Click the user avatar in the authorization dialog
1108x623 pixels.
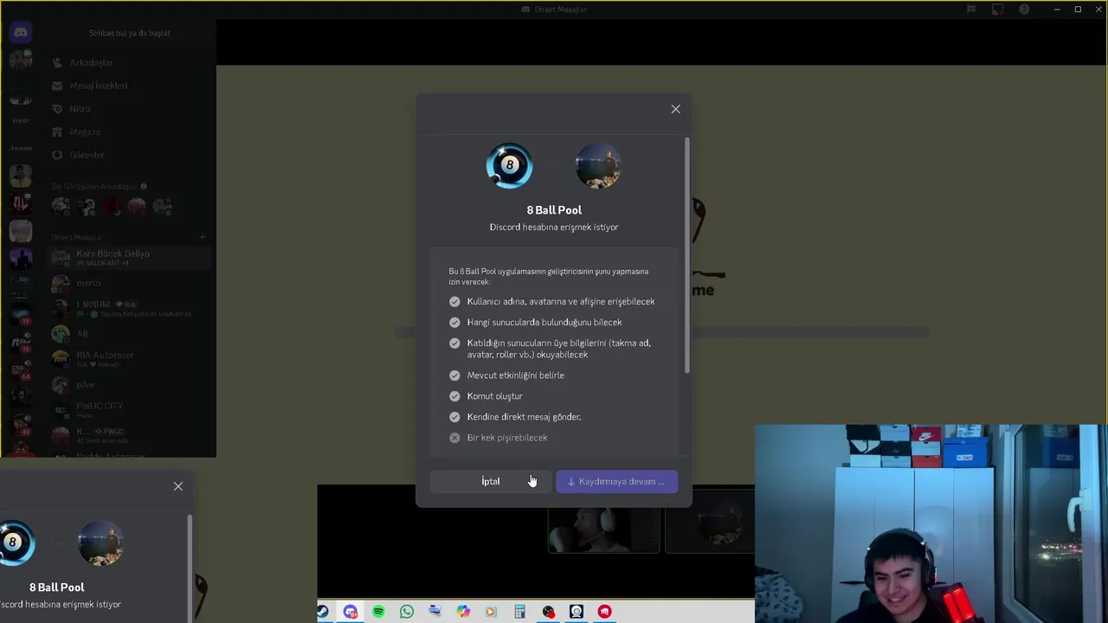(598, 165)
